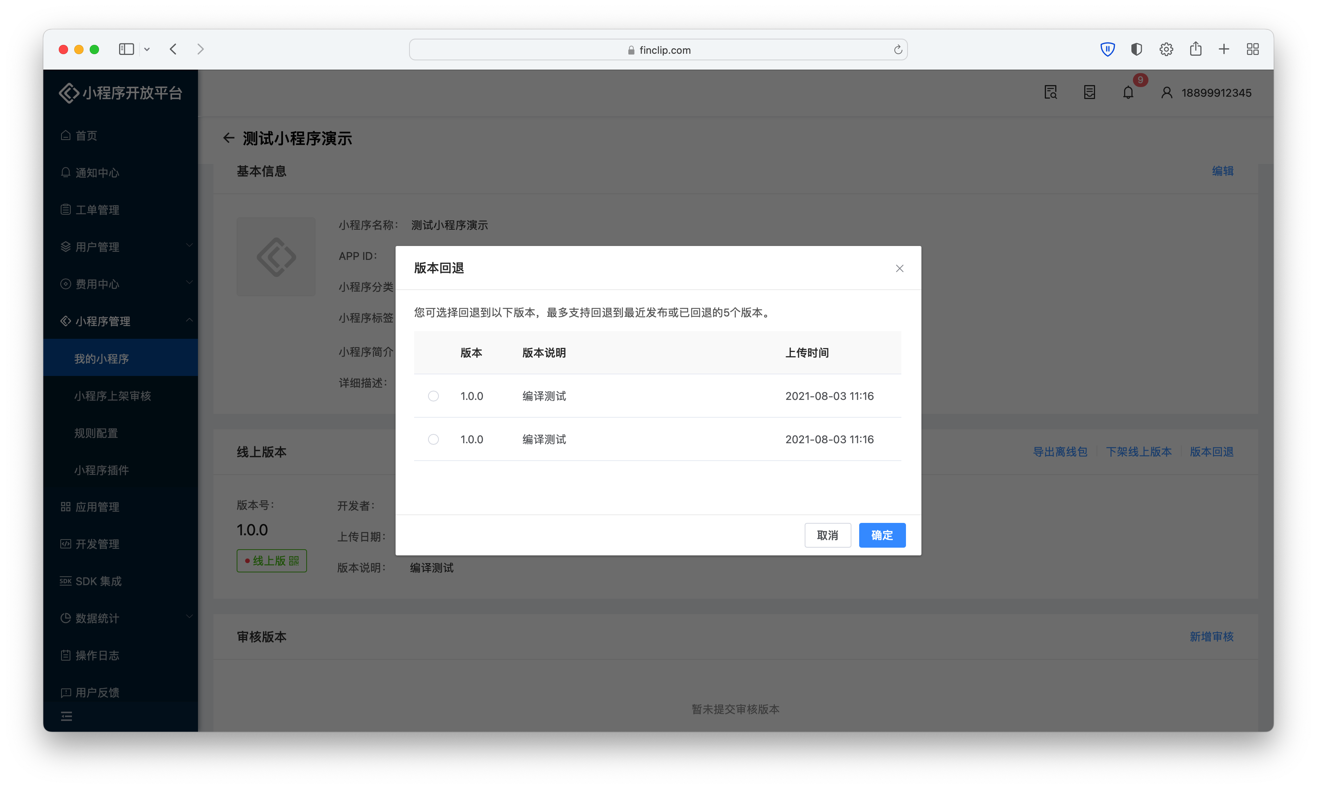This screenshot has height=789, width=1317.
Task: Open 规则配置 submenu item
Action: point(121,433)
